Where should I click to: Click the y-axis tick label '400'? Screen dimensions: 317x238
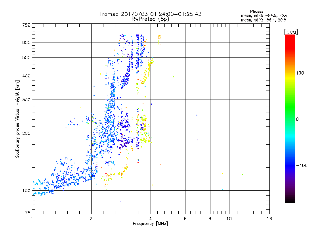pos(26,76)
